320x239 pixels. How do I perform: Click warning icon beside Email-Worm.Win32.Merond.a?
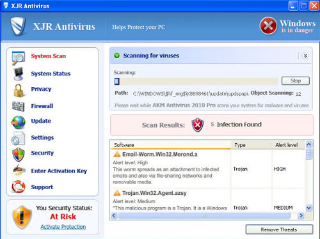pyautogui.click(x=117, y=154)
